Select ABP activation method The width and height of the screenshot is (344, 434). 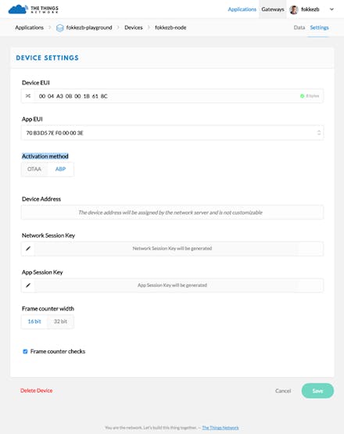60,169
